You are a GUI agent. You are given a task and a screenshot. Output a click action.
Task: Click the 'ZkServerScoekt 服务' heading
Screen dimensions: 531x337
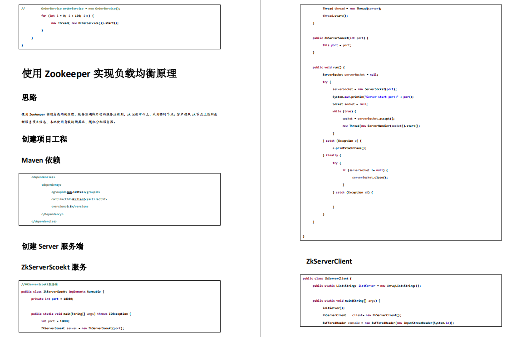pyautogui.click(x=54, y=267)
